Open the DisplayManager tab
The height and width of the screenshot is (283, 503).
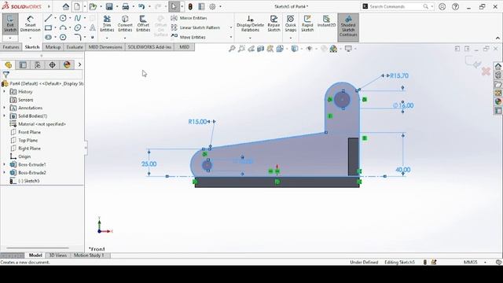click(67, 65)
